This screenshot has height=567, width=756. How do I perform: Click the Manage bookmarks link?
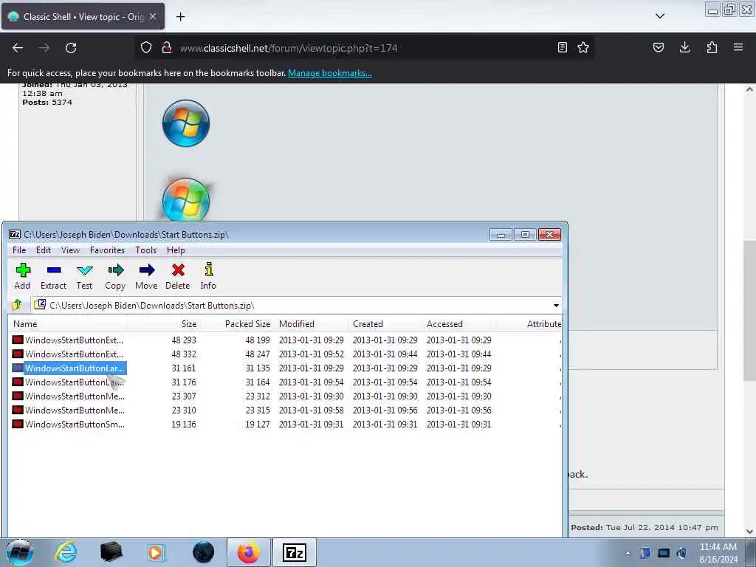(330, 73)
